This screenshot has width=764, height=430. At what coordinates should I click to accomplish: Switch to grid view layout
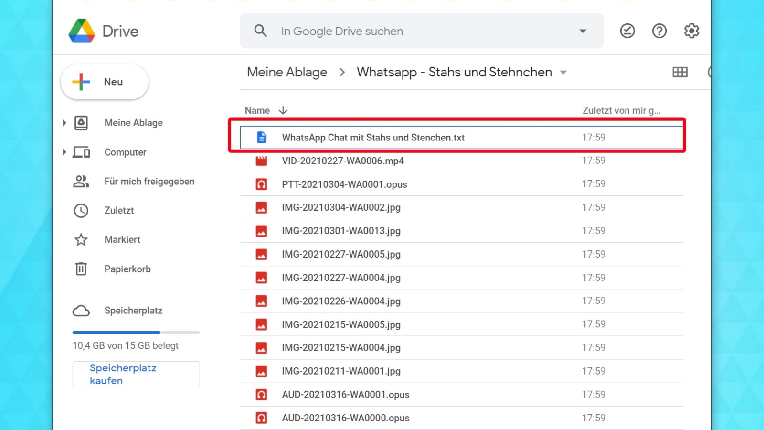680,72
